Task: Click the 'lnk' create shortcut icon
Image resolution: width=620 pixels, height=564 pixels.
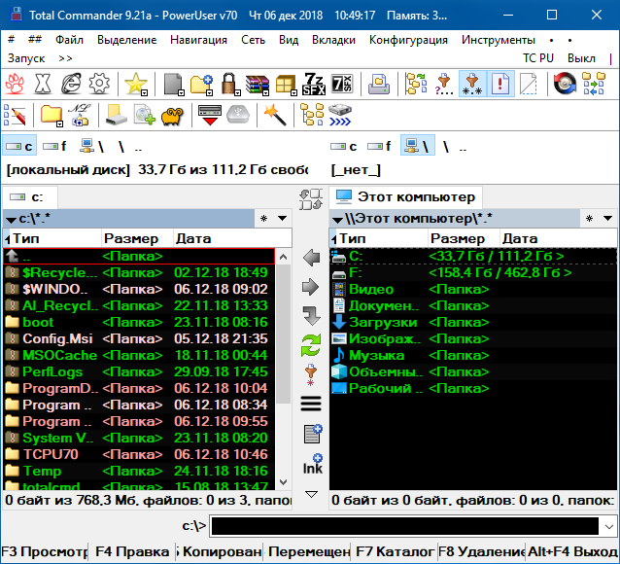Action: tap(311, 463)
